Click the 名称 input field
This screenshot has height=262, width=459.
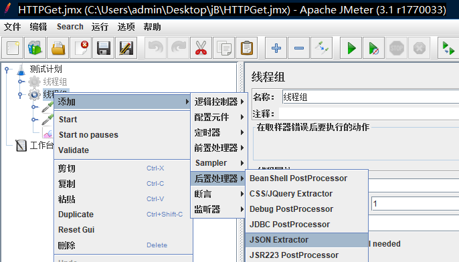[x=370, y=97]
